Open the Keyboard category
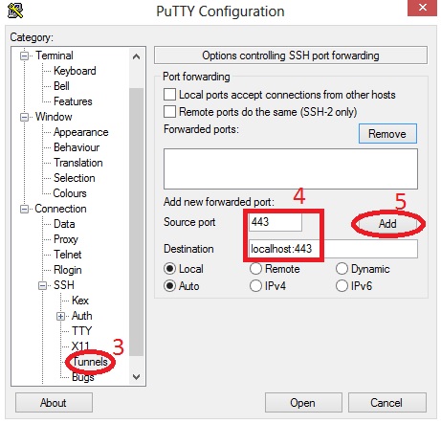This screenshot has height=424, width=441. 75,71
